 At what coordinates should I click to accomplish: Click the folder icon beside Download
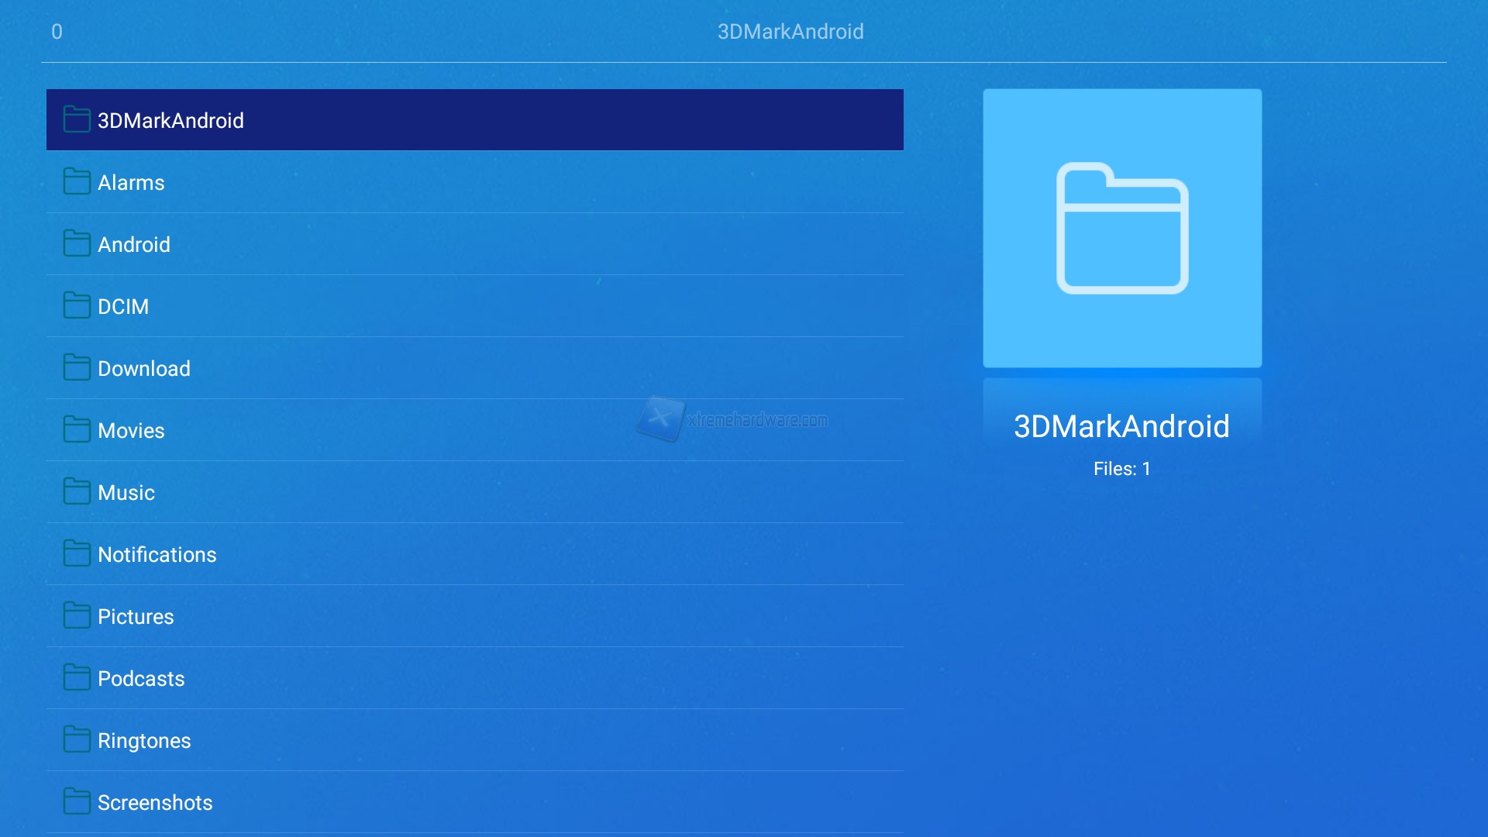click(77, 368)
